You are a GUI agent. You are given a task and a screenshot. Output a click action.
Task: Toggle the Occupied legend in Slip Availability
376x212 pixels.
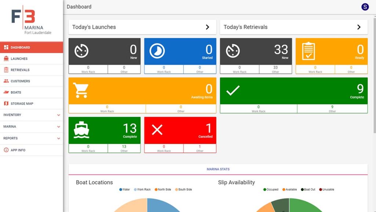(x=265, y=189)
